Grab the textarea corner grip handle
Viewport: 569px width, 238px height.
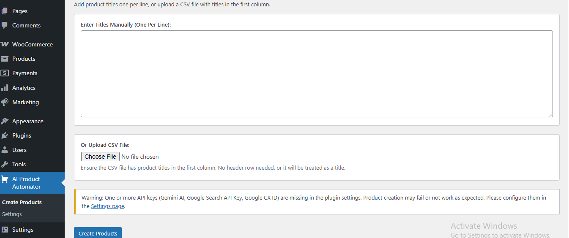[x=550, y=114]
